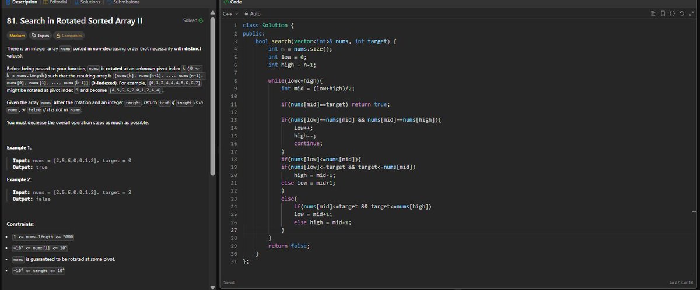
Task: Open the Editorial tab
Action: click(56, 2)
